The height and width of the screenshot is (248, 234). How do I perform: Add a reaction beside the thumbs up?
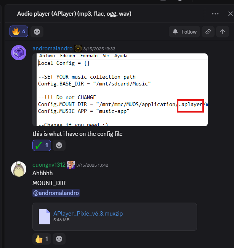point(59,239)
